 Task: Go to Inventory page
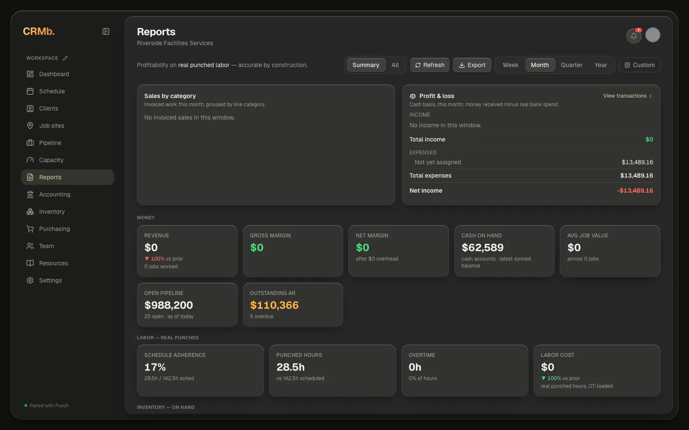68,212
